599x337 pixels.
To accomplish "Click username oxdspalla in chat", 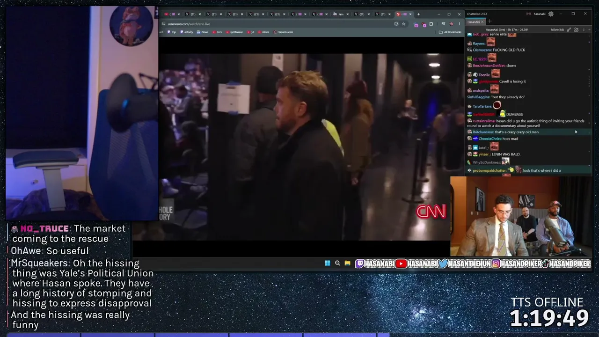I will click(481, 90).
